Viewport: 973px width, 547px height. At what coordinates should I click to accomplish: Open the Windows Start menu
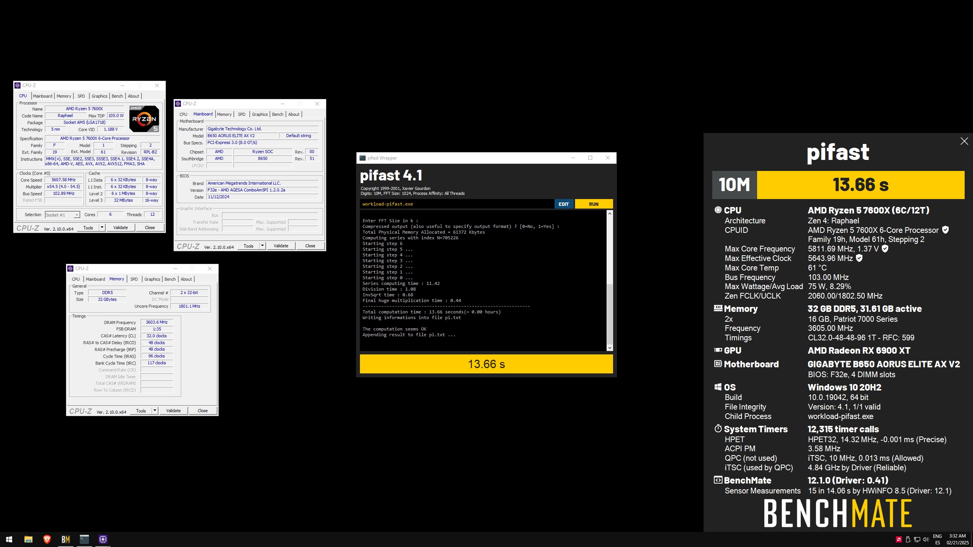tap(9, 539)
